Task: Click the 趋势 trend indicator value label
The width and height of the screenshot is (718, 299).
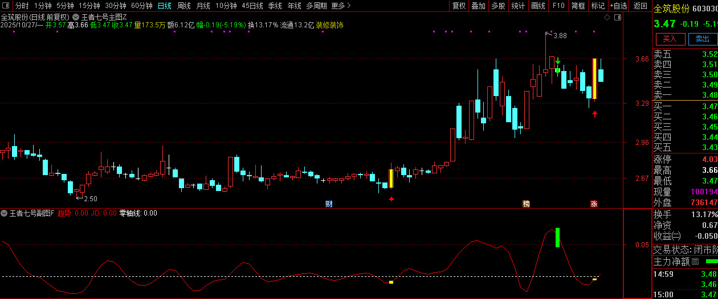Action: (73, 213)
